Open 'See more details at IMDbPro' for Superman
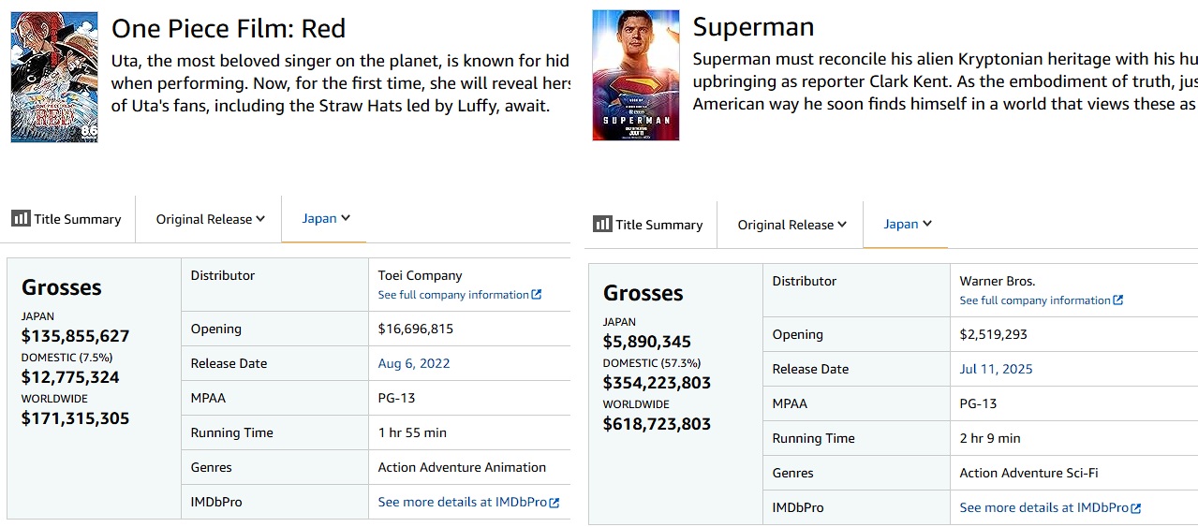Image resolution: width=1198 pixels, height=527 pixels. [x=1043, y=507]
